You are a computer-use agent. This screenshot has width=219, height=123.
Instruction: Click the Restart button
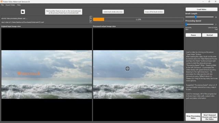(210, 35)
